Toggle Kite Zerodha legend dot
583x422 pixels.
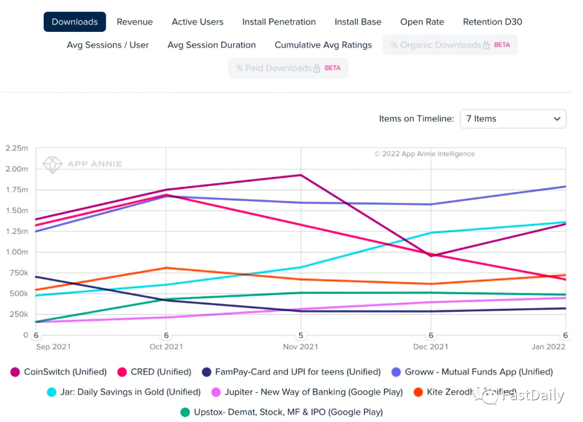(x=418, y=392)
